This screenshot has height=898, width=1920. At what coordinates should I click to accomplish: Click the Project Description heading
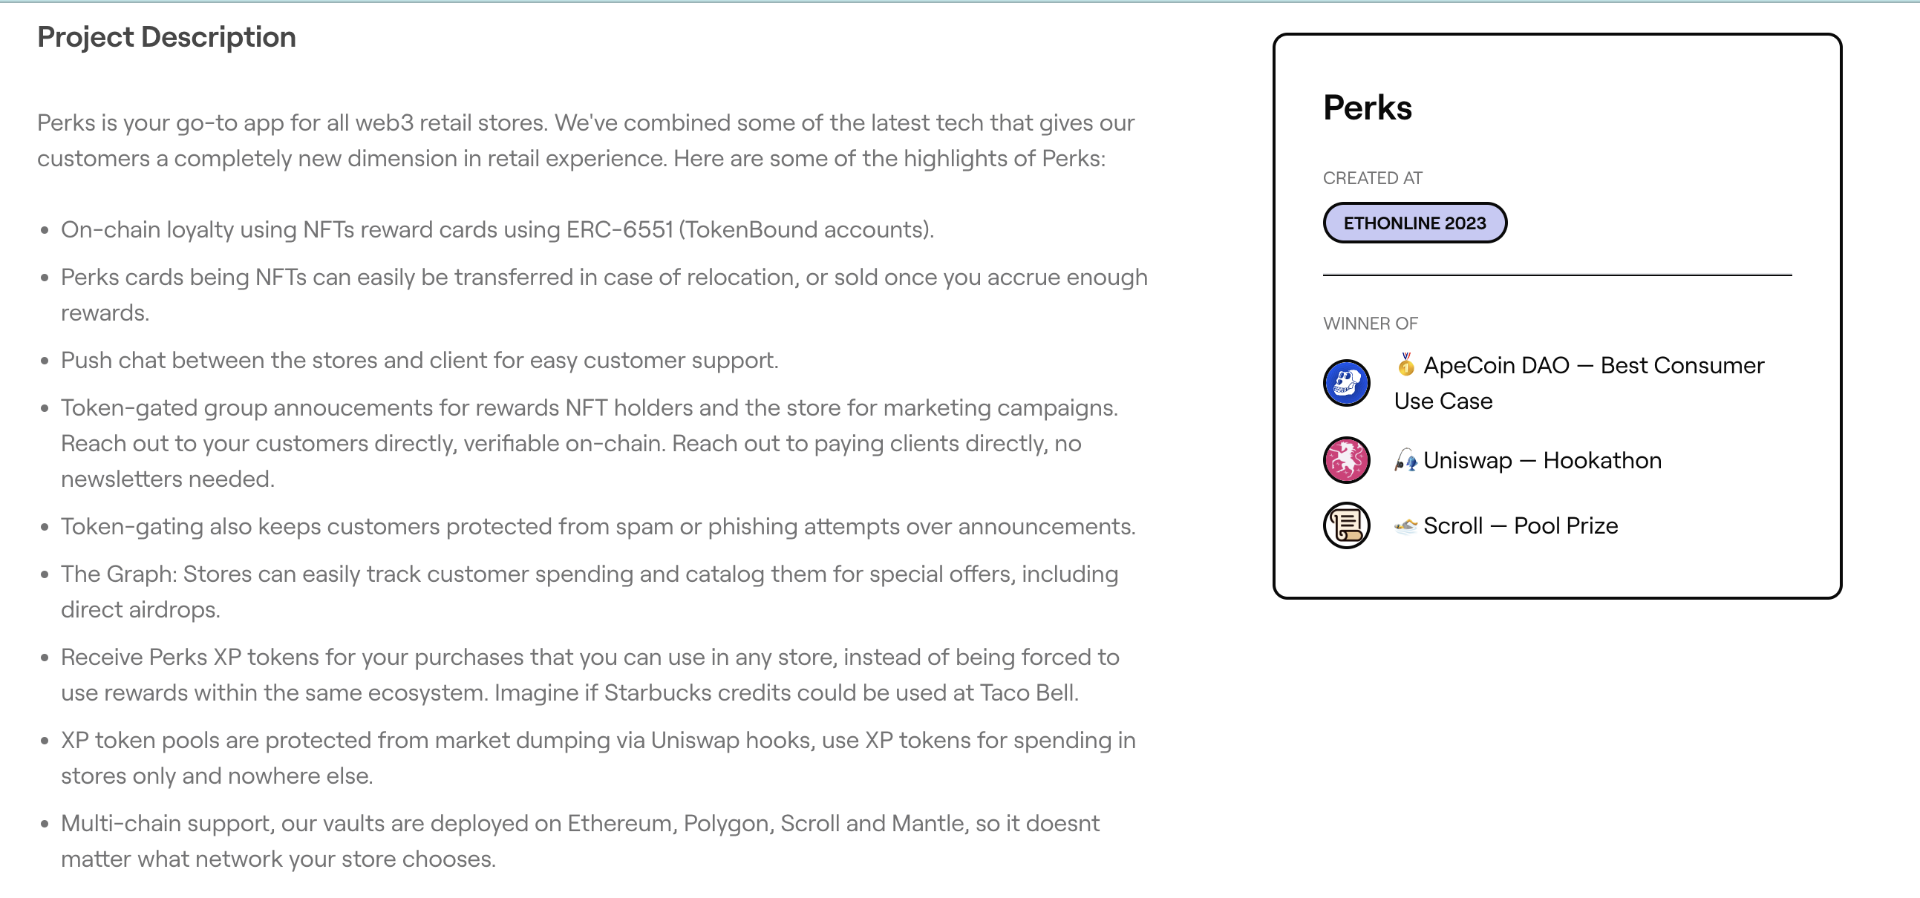(x=166, y=36)
